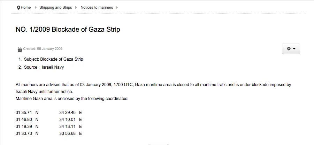The image size is (314, 145).
Task: Click the arrow after Shipping and Ships
Action: point(76,7)
